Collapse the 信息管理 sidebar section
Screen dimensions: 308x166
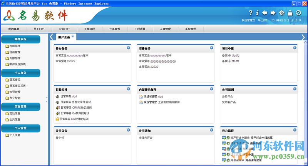[x=21, y=106]
